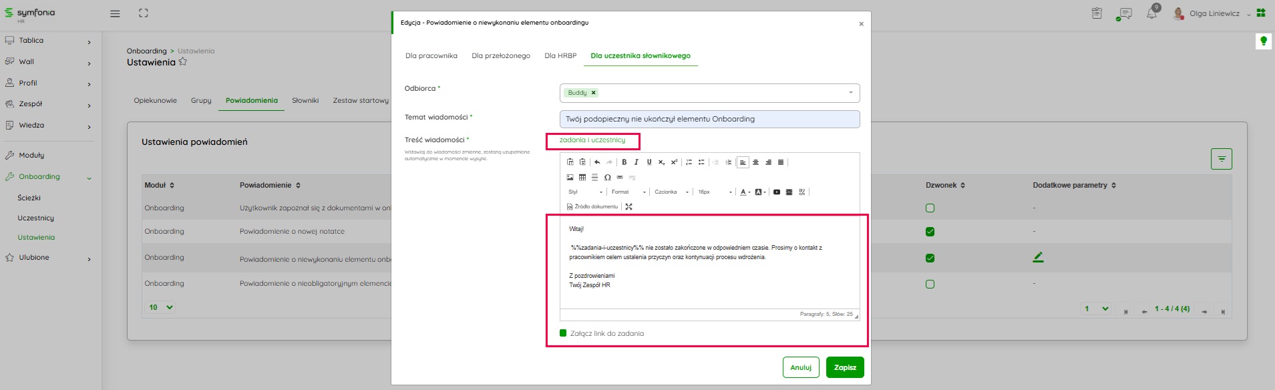1275x390 pixels.
Task: Insert numbered list in the editor
Action: tap(689, 162)
